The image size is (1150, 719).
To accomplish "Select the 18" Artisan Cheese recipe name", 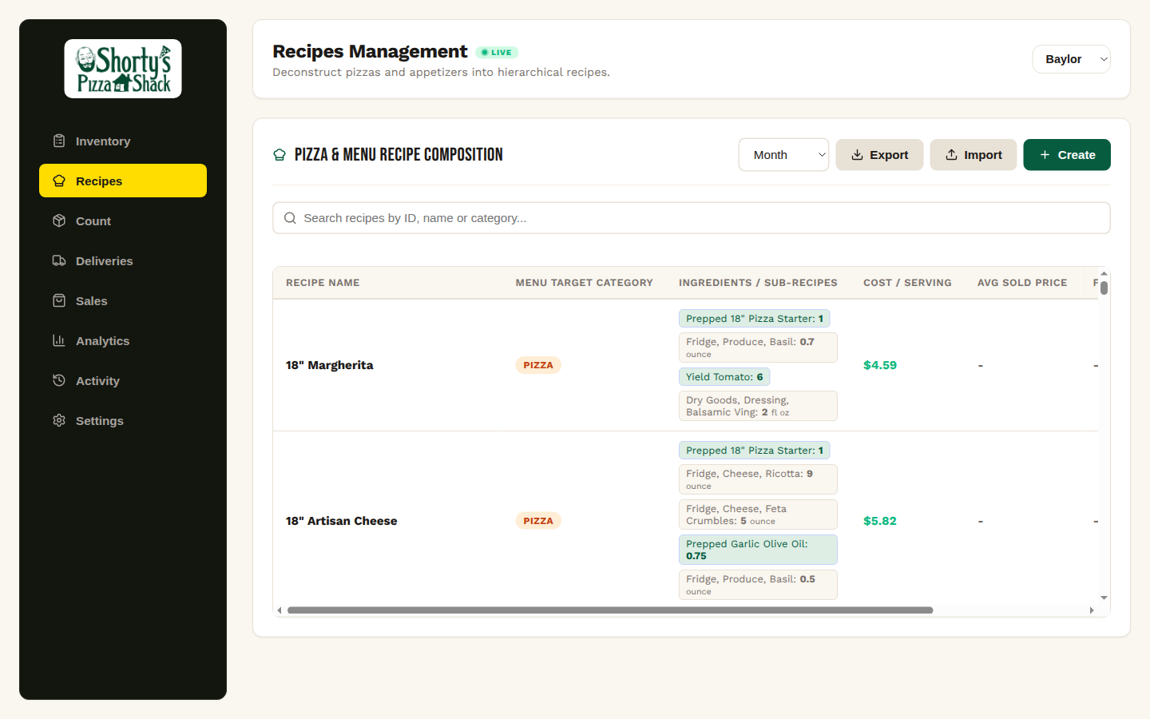I will [341, 521].
